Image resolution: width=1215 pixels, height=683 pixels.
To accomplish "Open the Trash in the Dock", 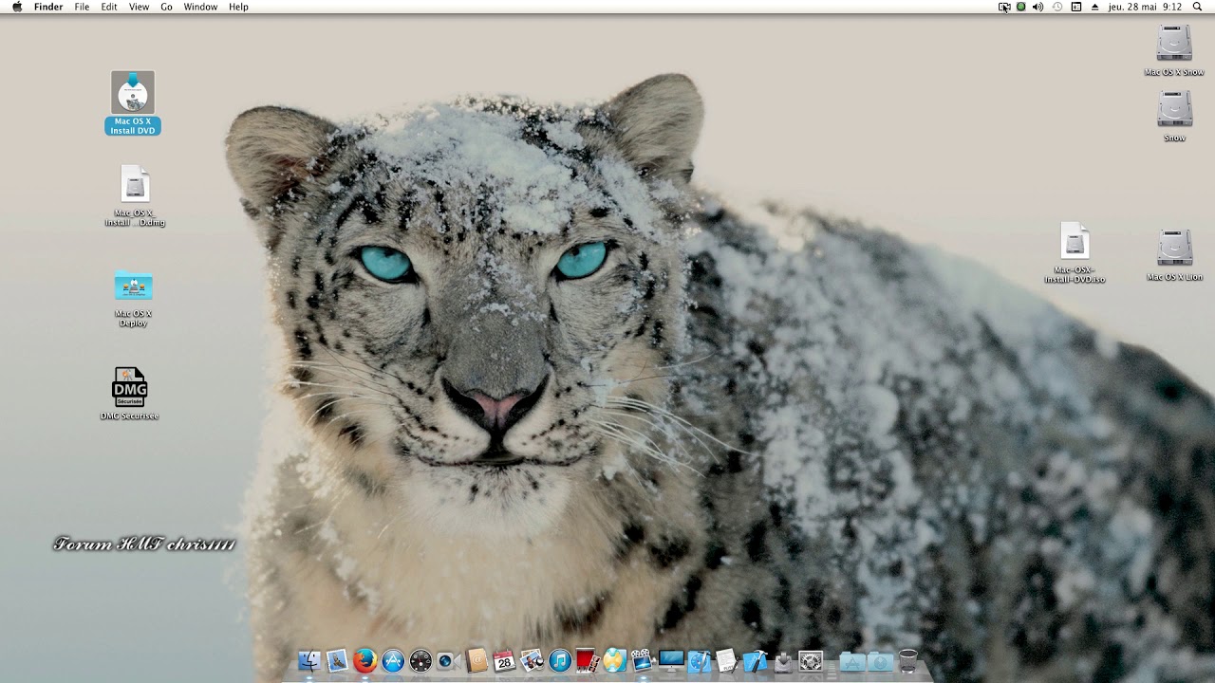I will 908,661.
